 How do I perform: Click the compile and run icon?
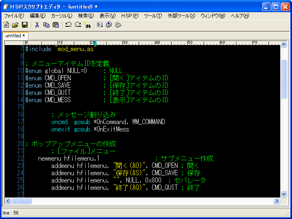point(100,25)
